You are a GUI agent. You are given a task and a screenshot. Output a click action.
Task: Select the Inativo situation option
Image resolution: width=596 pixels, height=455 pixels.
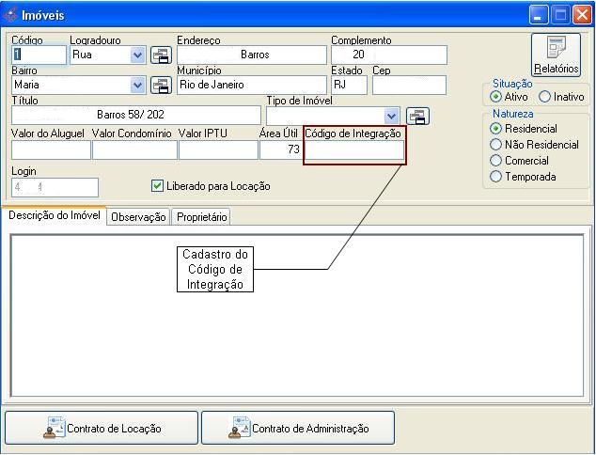click(544, 97)
